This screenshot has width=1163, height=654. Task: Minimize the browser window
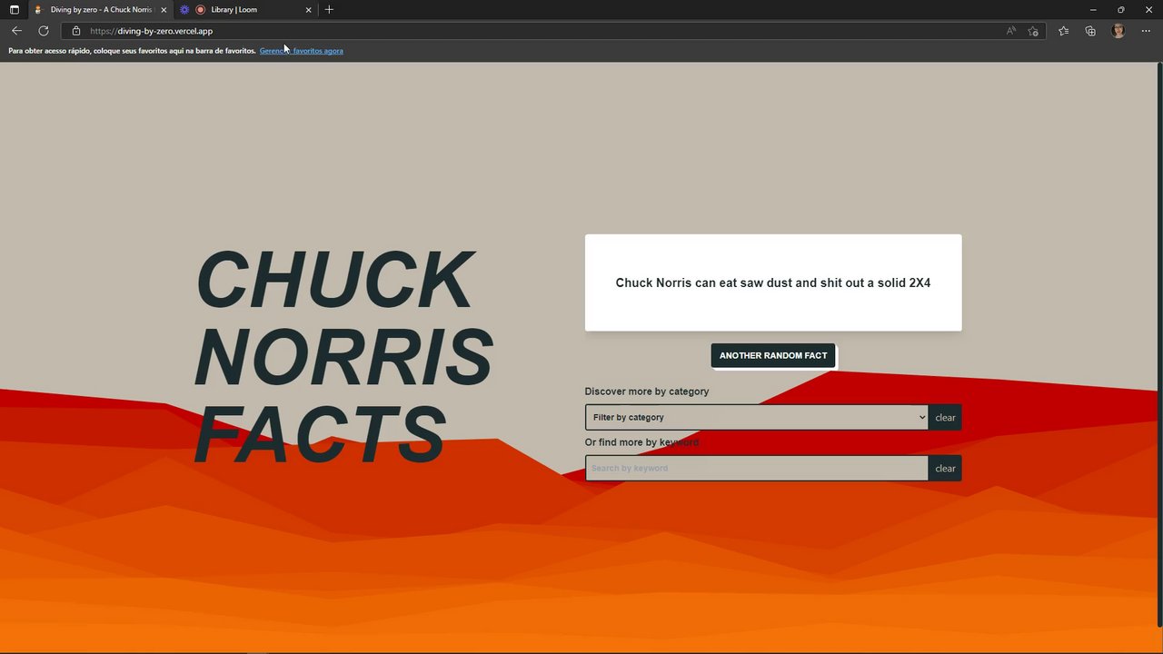[x=1093, y=9]
